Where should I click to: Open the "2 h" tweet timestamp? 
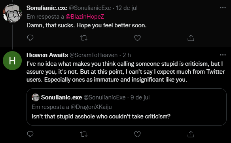(x=127, y=55)
